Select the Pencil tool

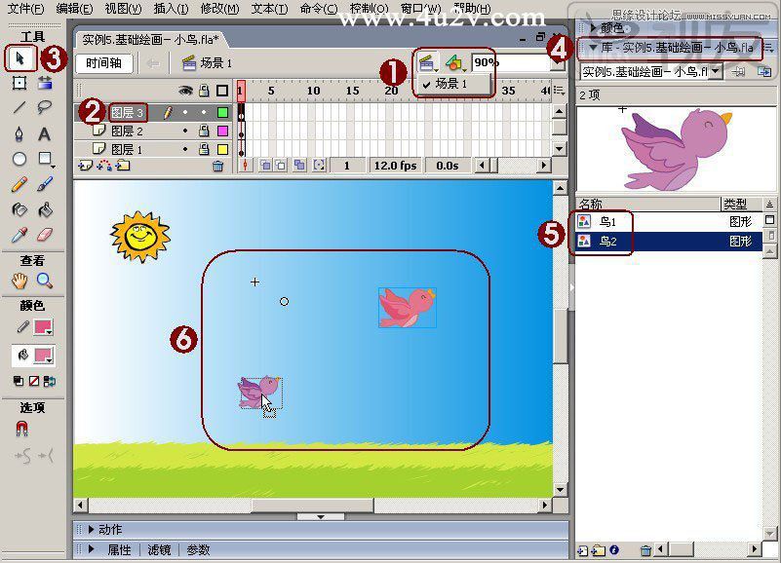coord(19,185)
